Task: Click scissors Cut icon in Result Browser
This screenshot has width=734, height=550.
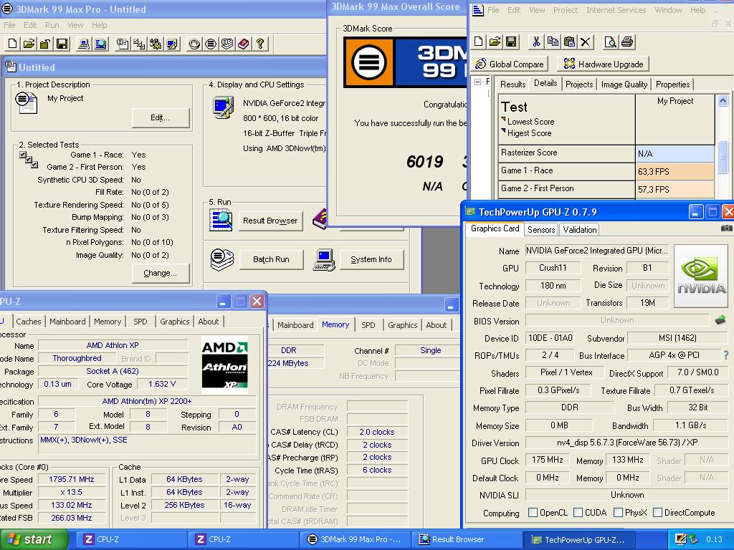Action: coord(536,42)
